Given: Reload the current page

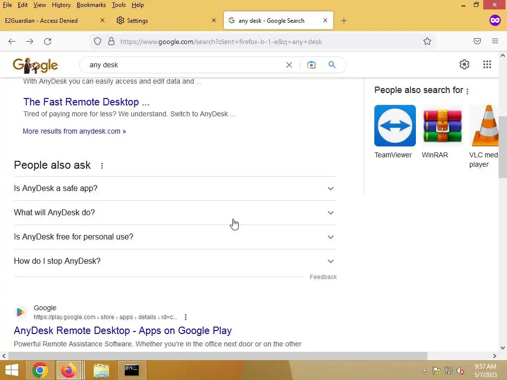Looking at the screenshot, I should [48, 42].
